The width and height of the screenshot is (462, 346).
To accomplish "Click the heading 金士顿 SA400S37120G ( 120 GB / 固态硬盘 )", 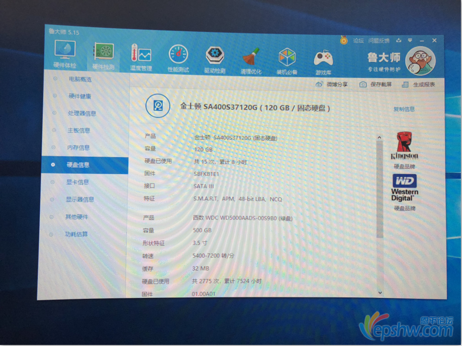I will 255,107.
